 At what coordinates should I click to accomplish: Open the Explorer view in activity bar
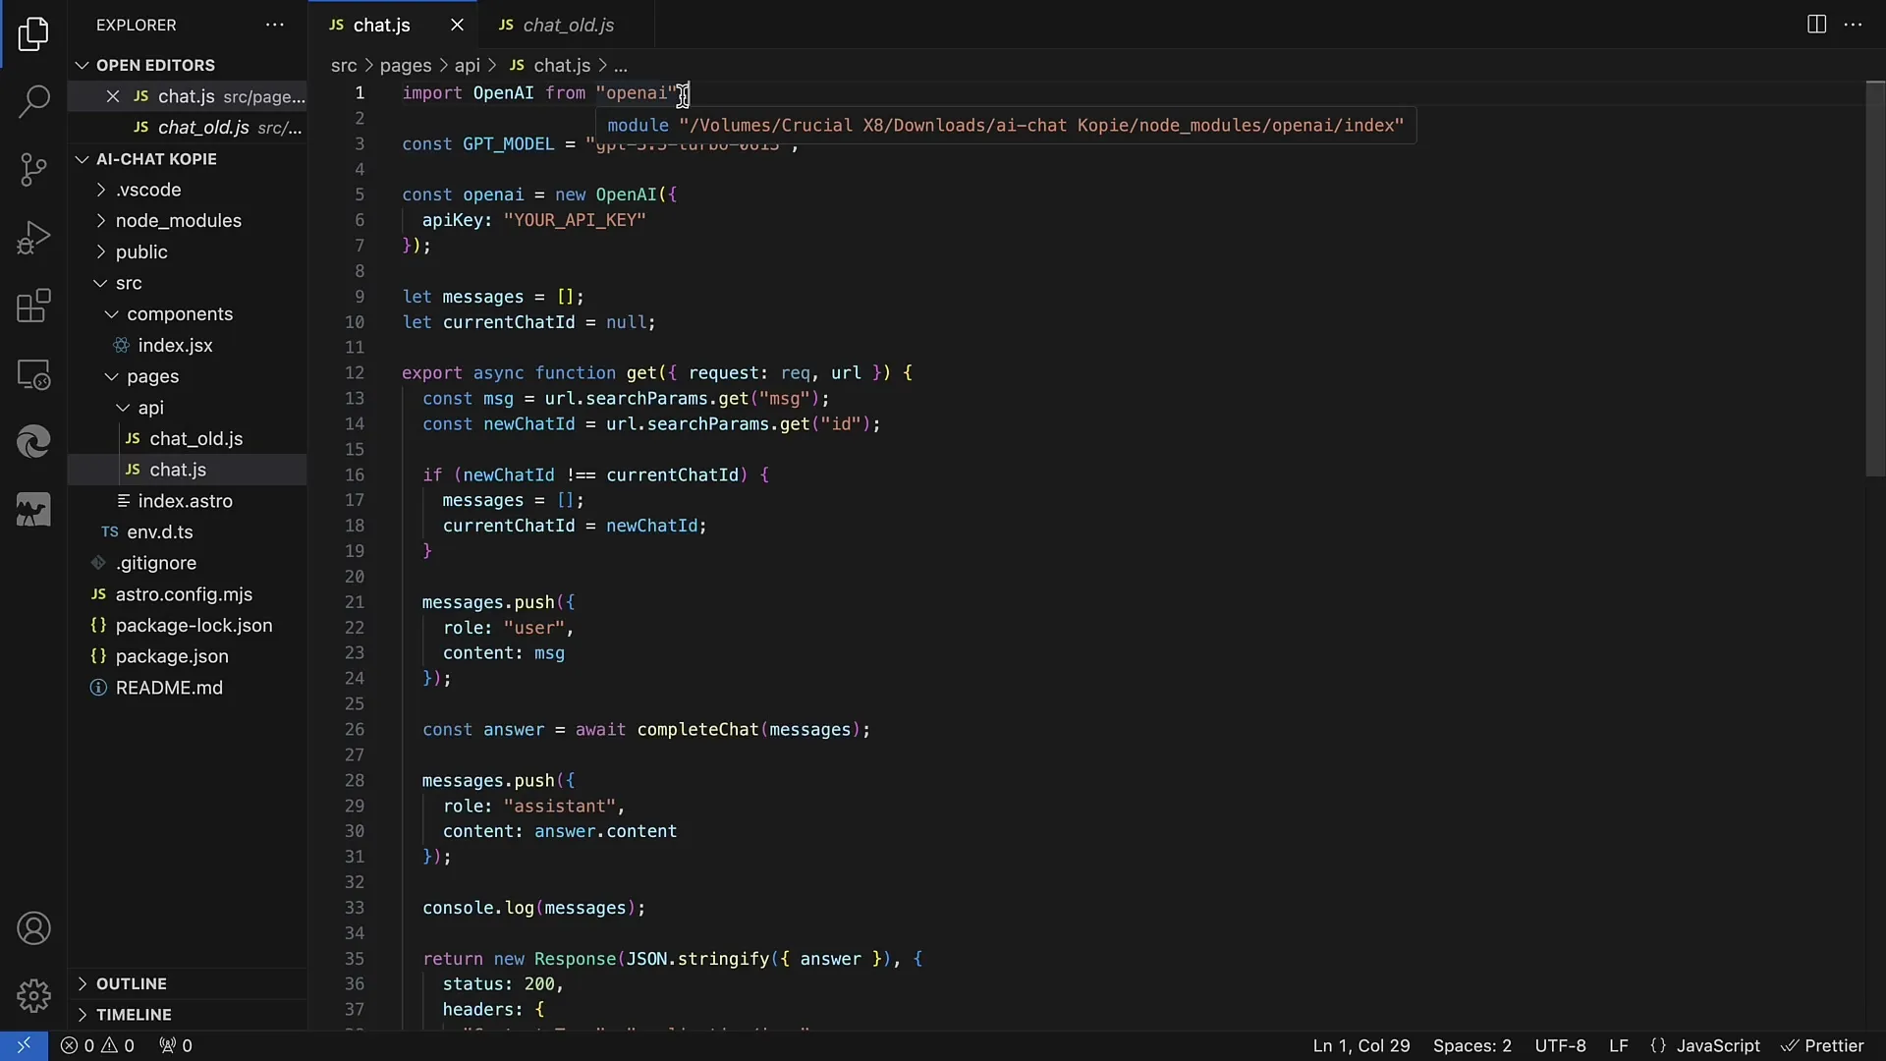coord(33,34)
